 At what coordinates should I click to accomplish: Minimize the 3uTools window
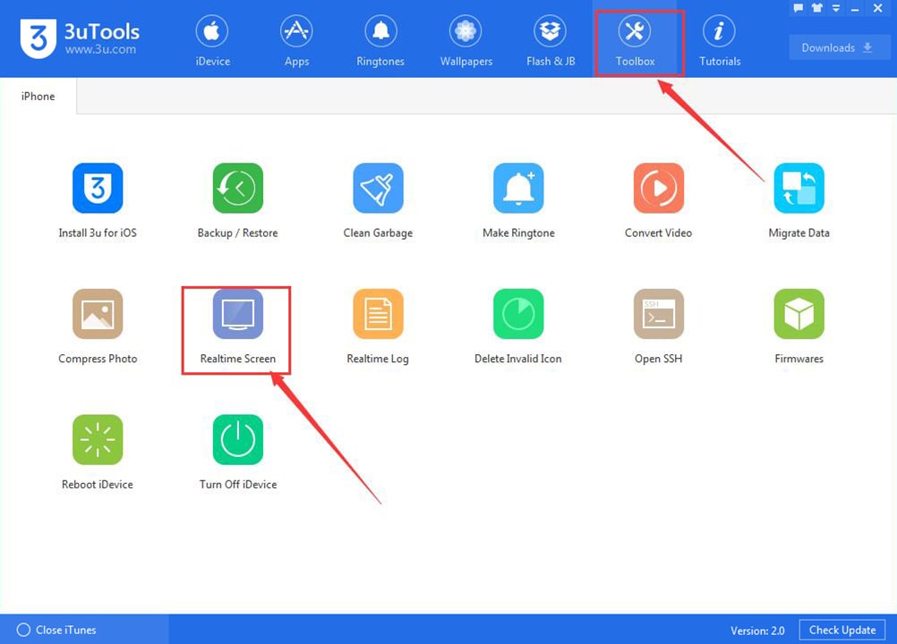click(855, 9)
